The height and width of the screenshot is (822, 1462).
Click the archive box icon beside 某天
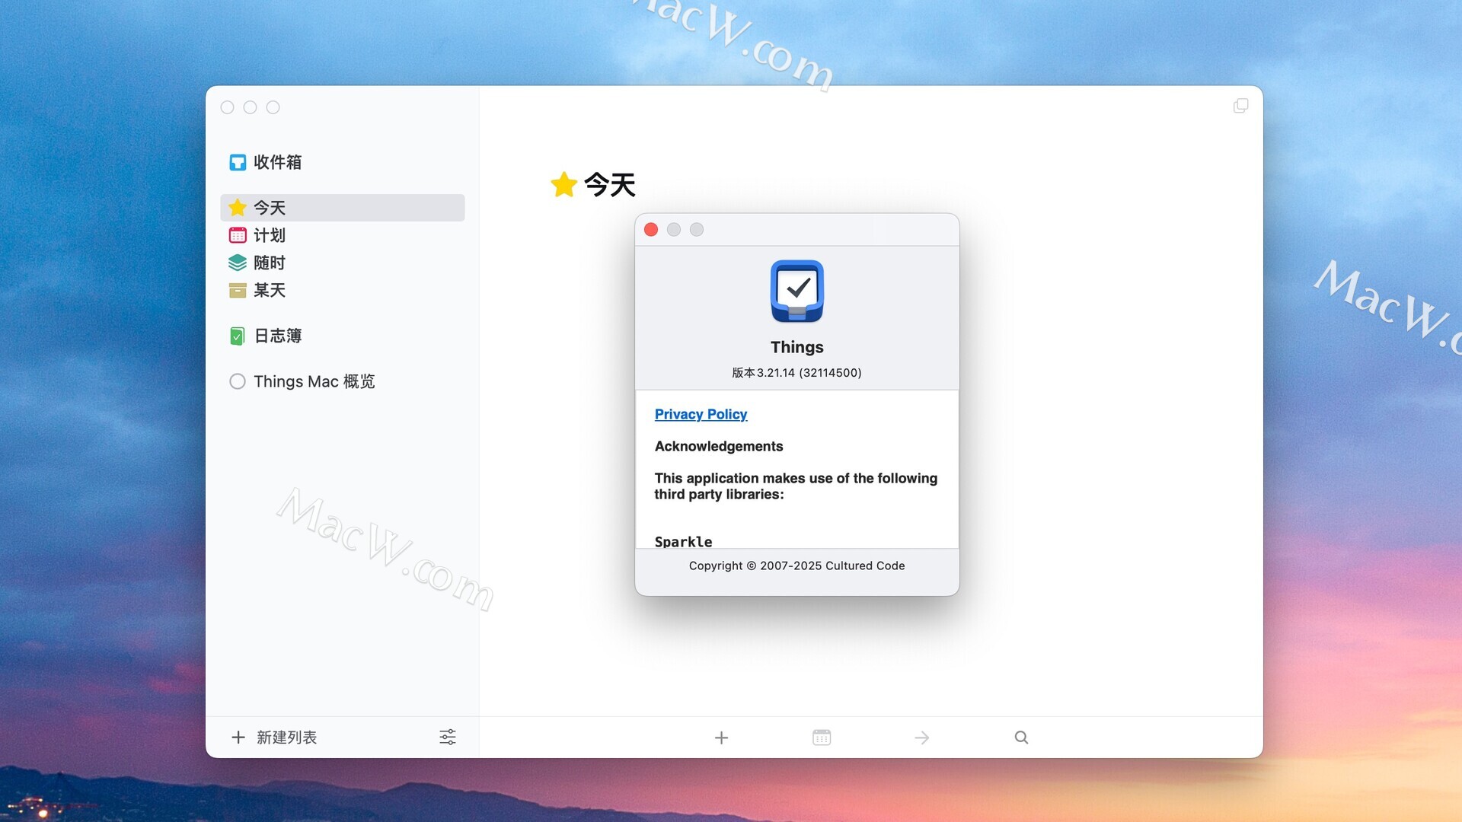238,290
